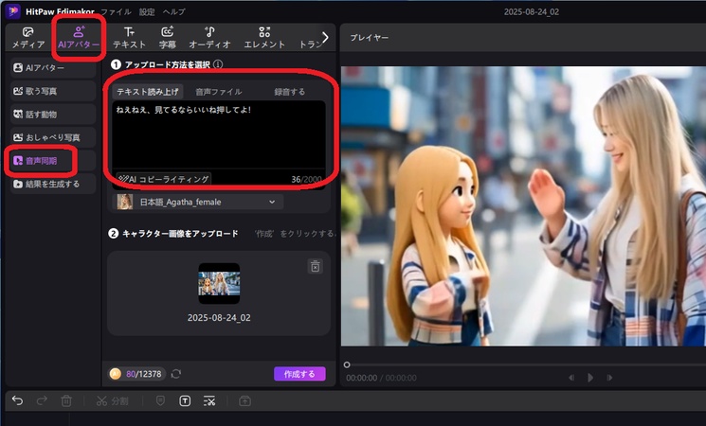Step to the next frame
Image resolution: width=706 pixels, height=426 pixels.
(609, 378)
